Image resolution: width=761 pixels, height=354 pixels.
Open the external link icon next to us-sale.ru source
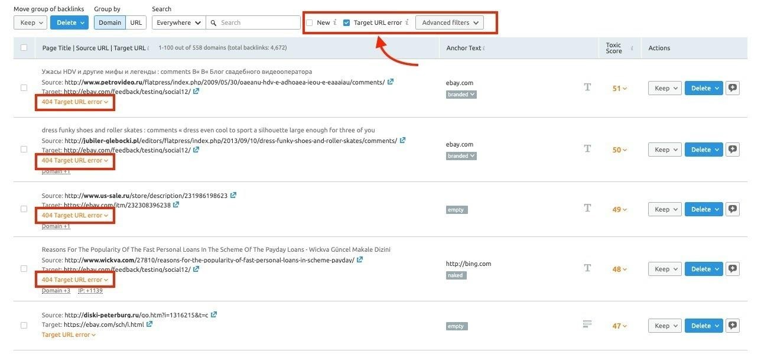click(x=233, y=195)
